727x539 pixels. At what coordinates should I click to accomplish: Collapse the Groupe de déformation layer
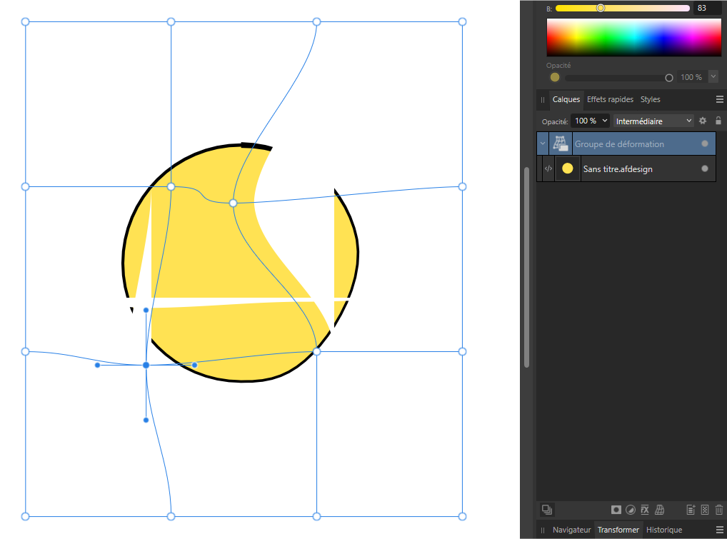point(543,143)
